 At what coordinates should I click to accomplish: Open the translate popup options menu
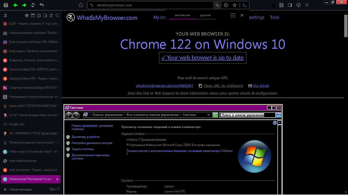(233, 15)
